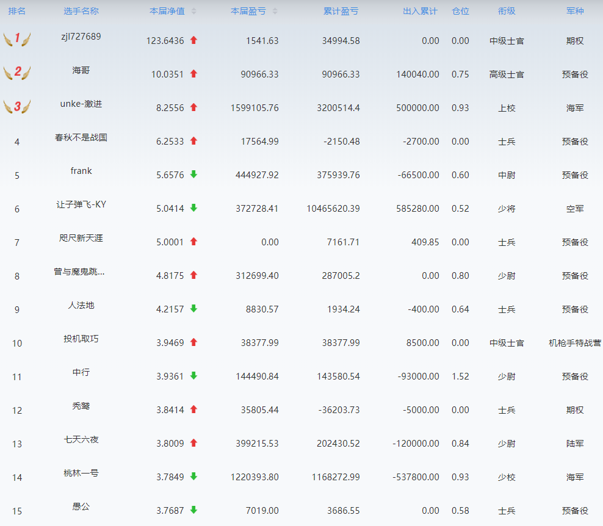Click green down arrow next to 3.9361
This screenshot has width=603, height=526.
pos(194,376)
